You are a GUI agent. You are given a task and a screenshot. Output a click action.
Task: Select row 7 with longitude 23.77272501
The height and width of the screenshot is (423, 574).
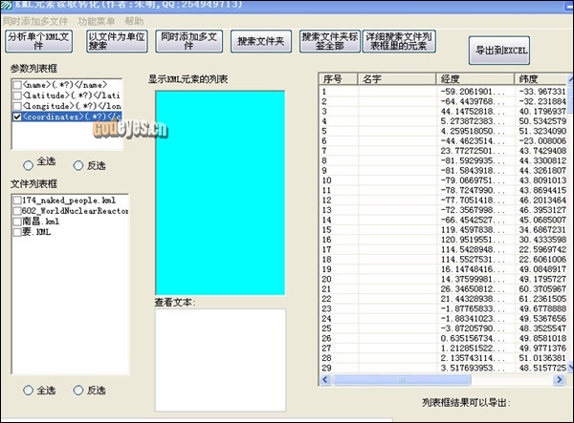443,151
